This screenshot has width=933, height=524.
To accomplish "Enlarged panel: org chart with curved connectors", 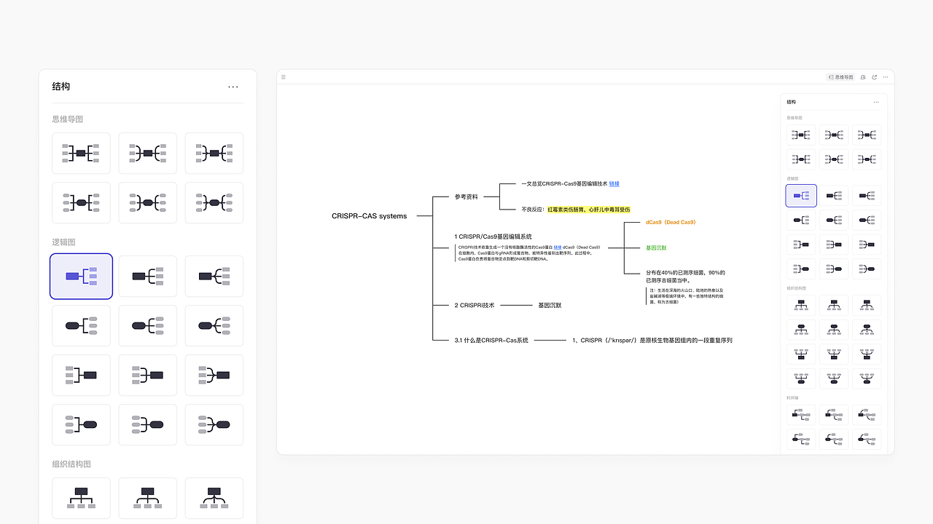I will point(214,498).
